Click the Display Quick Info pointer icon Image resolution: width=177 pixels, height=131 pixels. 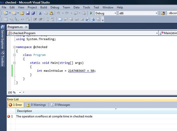pos(17,19)
